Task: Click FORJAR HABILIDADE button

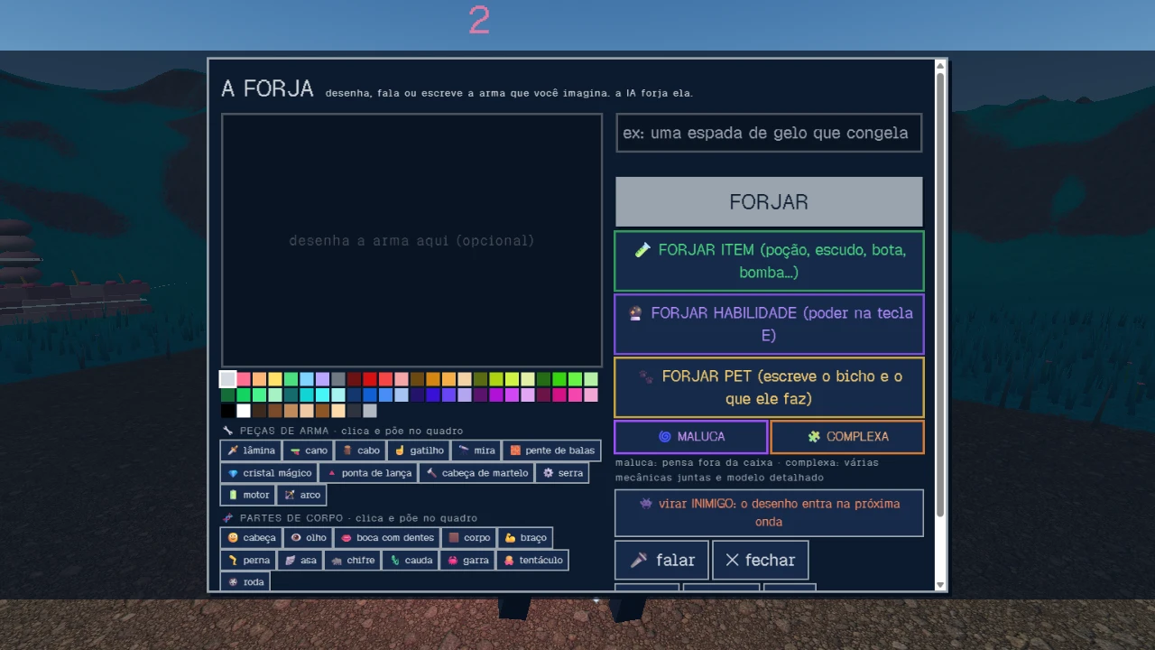Action: click(x=769, y=324)
